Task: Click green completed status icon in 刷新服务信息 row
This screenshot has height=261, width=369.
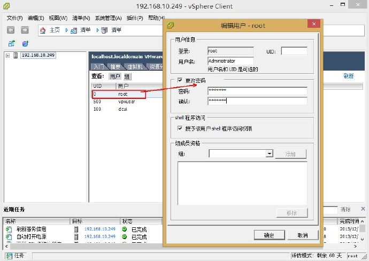Action: pyautogui.click(x=125, y=229)
